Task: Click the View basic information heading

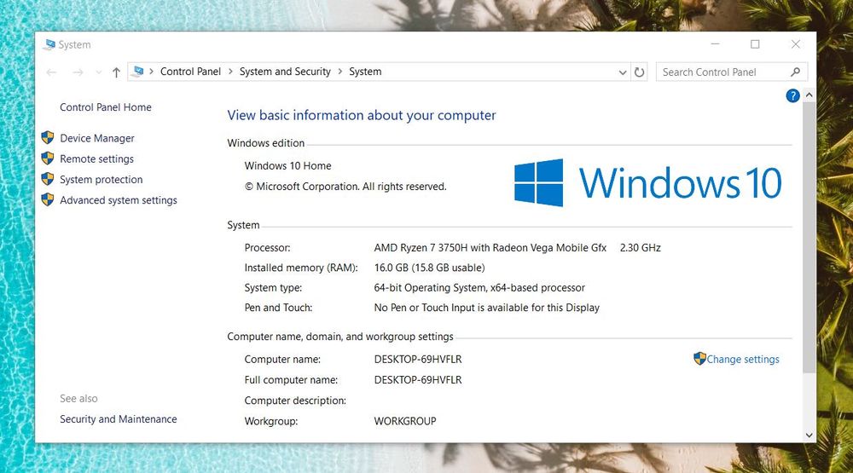Action: pos(361,115)
